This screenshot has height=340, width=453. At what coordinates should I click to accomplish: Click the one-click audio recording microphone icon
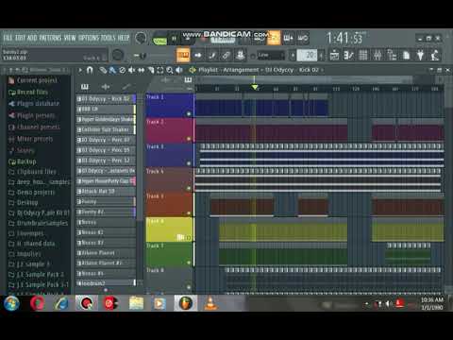[x=435, y=56]
